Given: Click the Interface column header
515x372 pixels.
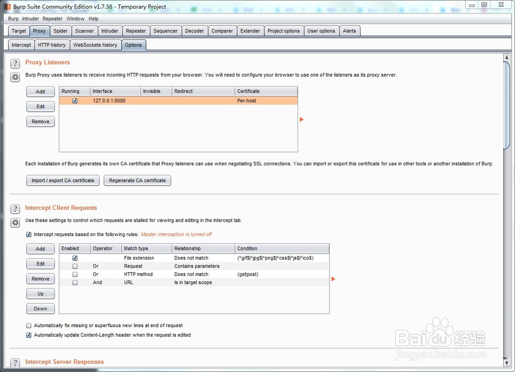Looking at the screenshot, I should pos(115,91).
